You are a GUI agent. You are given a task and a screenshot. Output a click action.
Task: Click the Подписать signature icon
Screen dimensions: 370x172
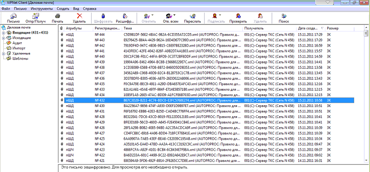tap(214, 16)
